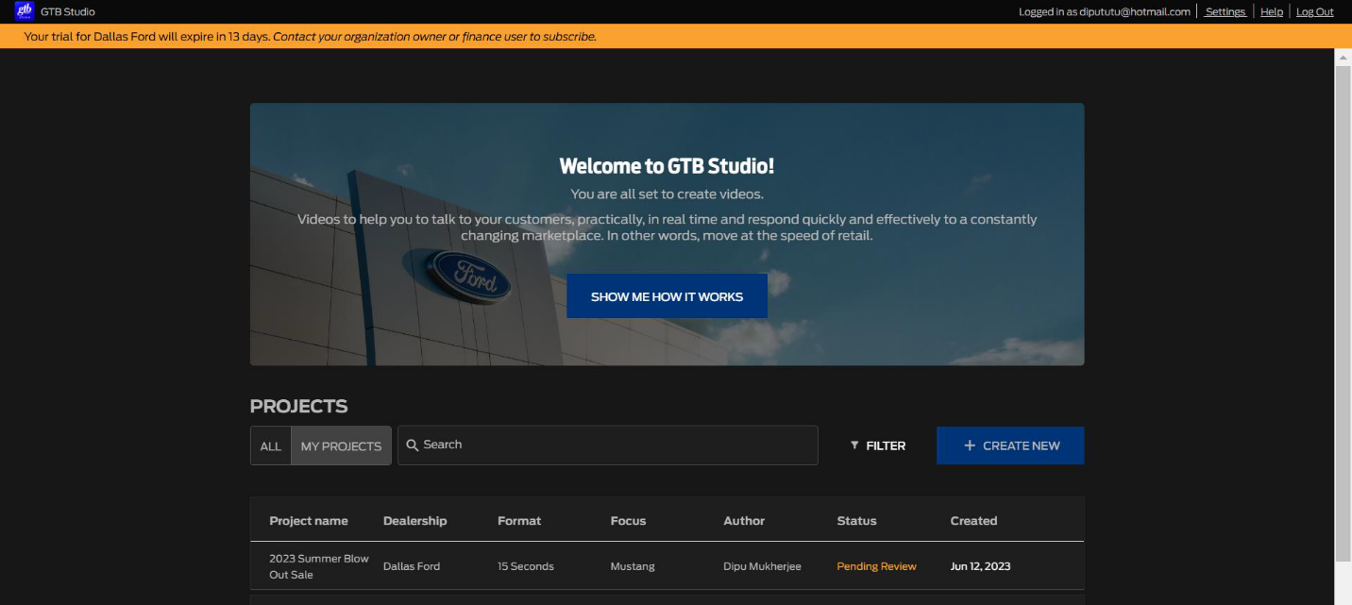Click the plus icon on Create New

970,445
